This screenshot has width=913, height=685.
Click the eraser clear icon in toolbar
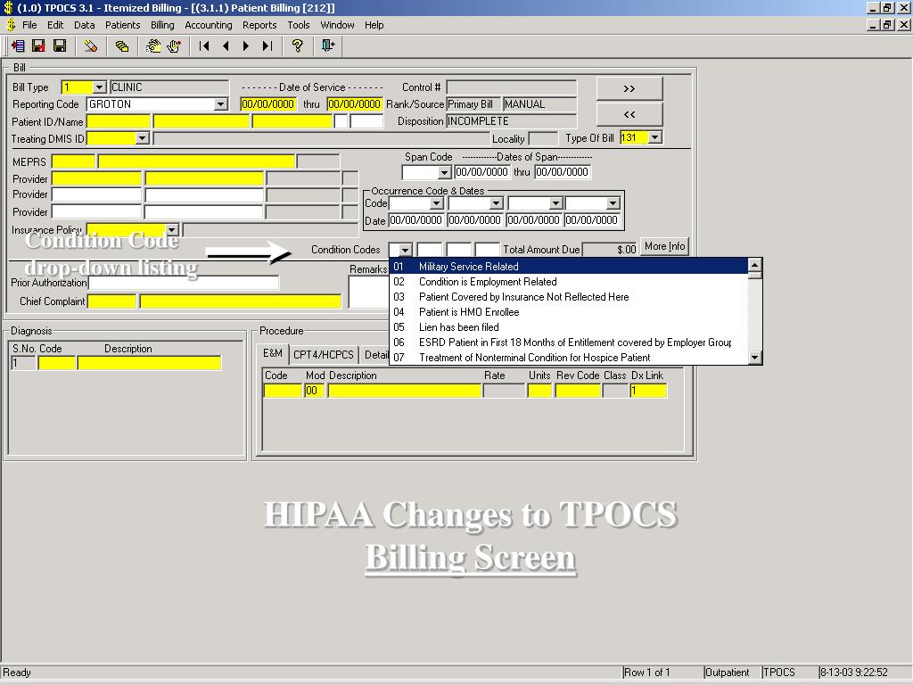(90, 46)
